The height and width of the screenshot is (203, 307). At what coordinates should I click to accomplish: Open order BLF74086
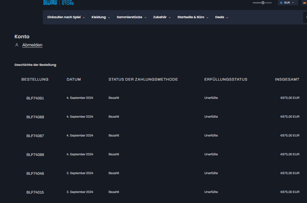35,155
